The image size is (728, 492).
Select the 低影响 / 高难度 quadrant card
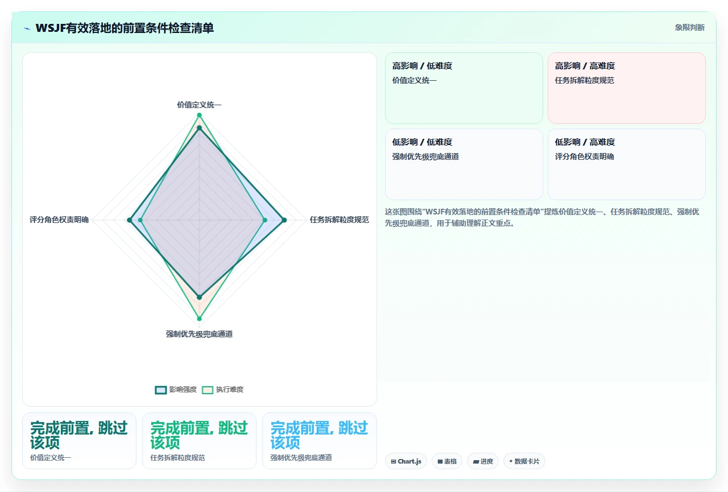pyautogui.click(x=627, y=164)
